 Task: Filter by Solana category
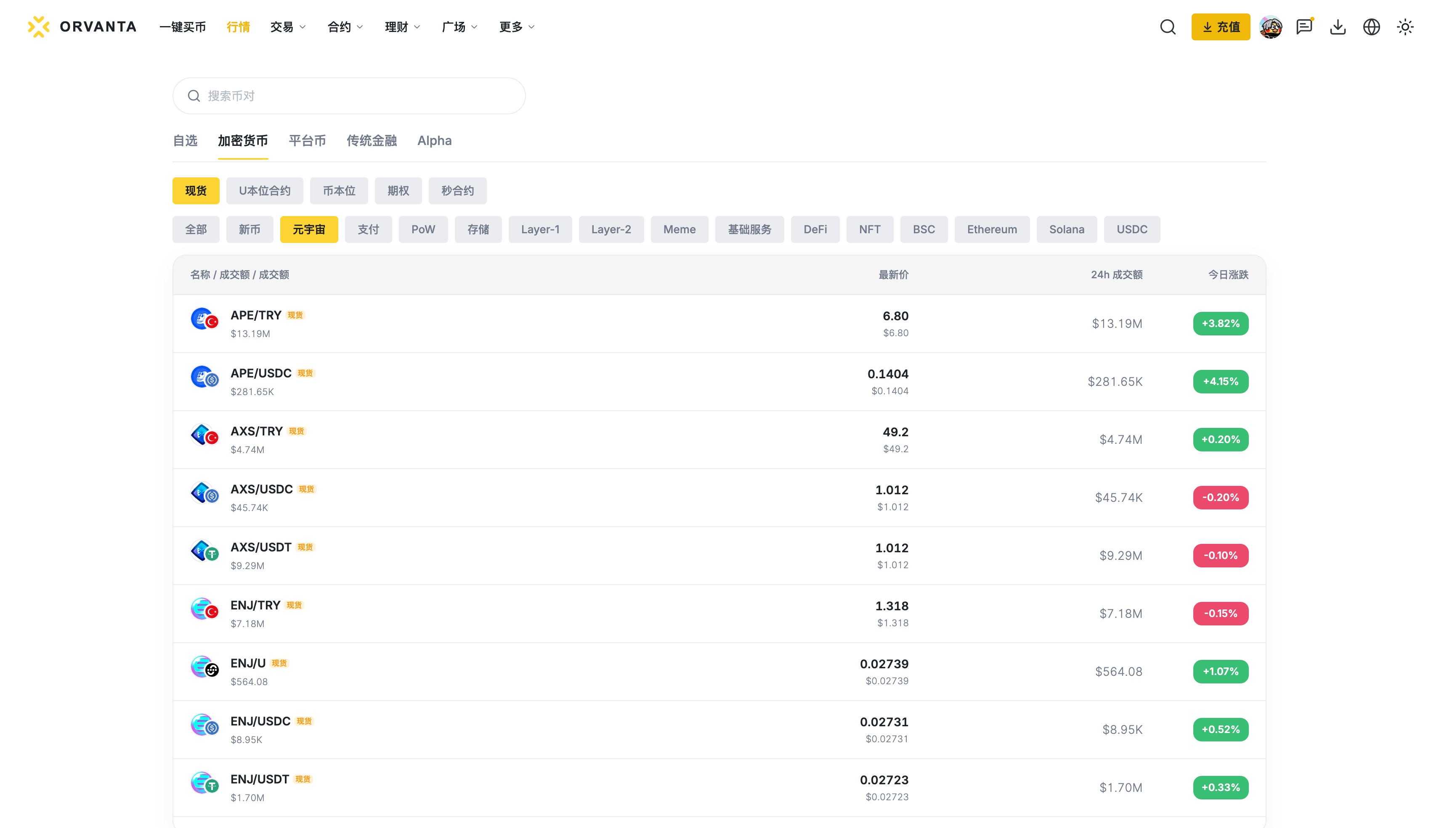pyautogui.click(x=1067, y=229)
